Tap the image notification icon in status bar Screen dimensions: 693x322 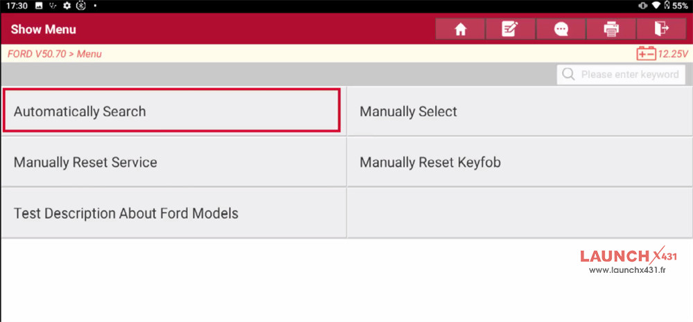click(x=38, y=6)
